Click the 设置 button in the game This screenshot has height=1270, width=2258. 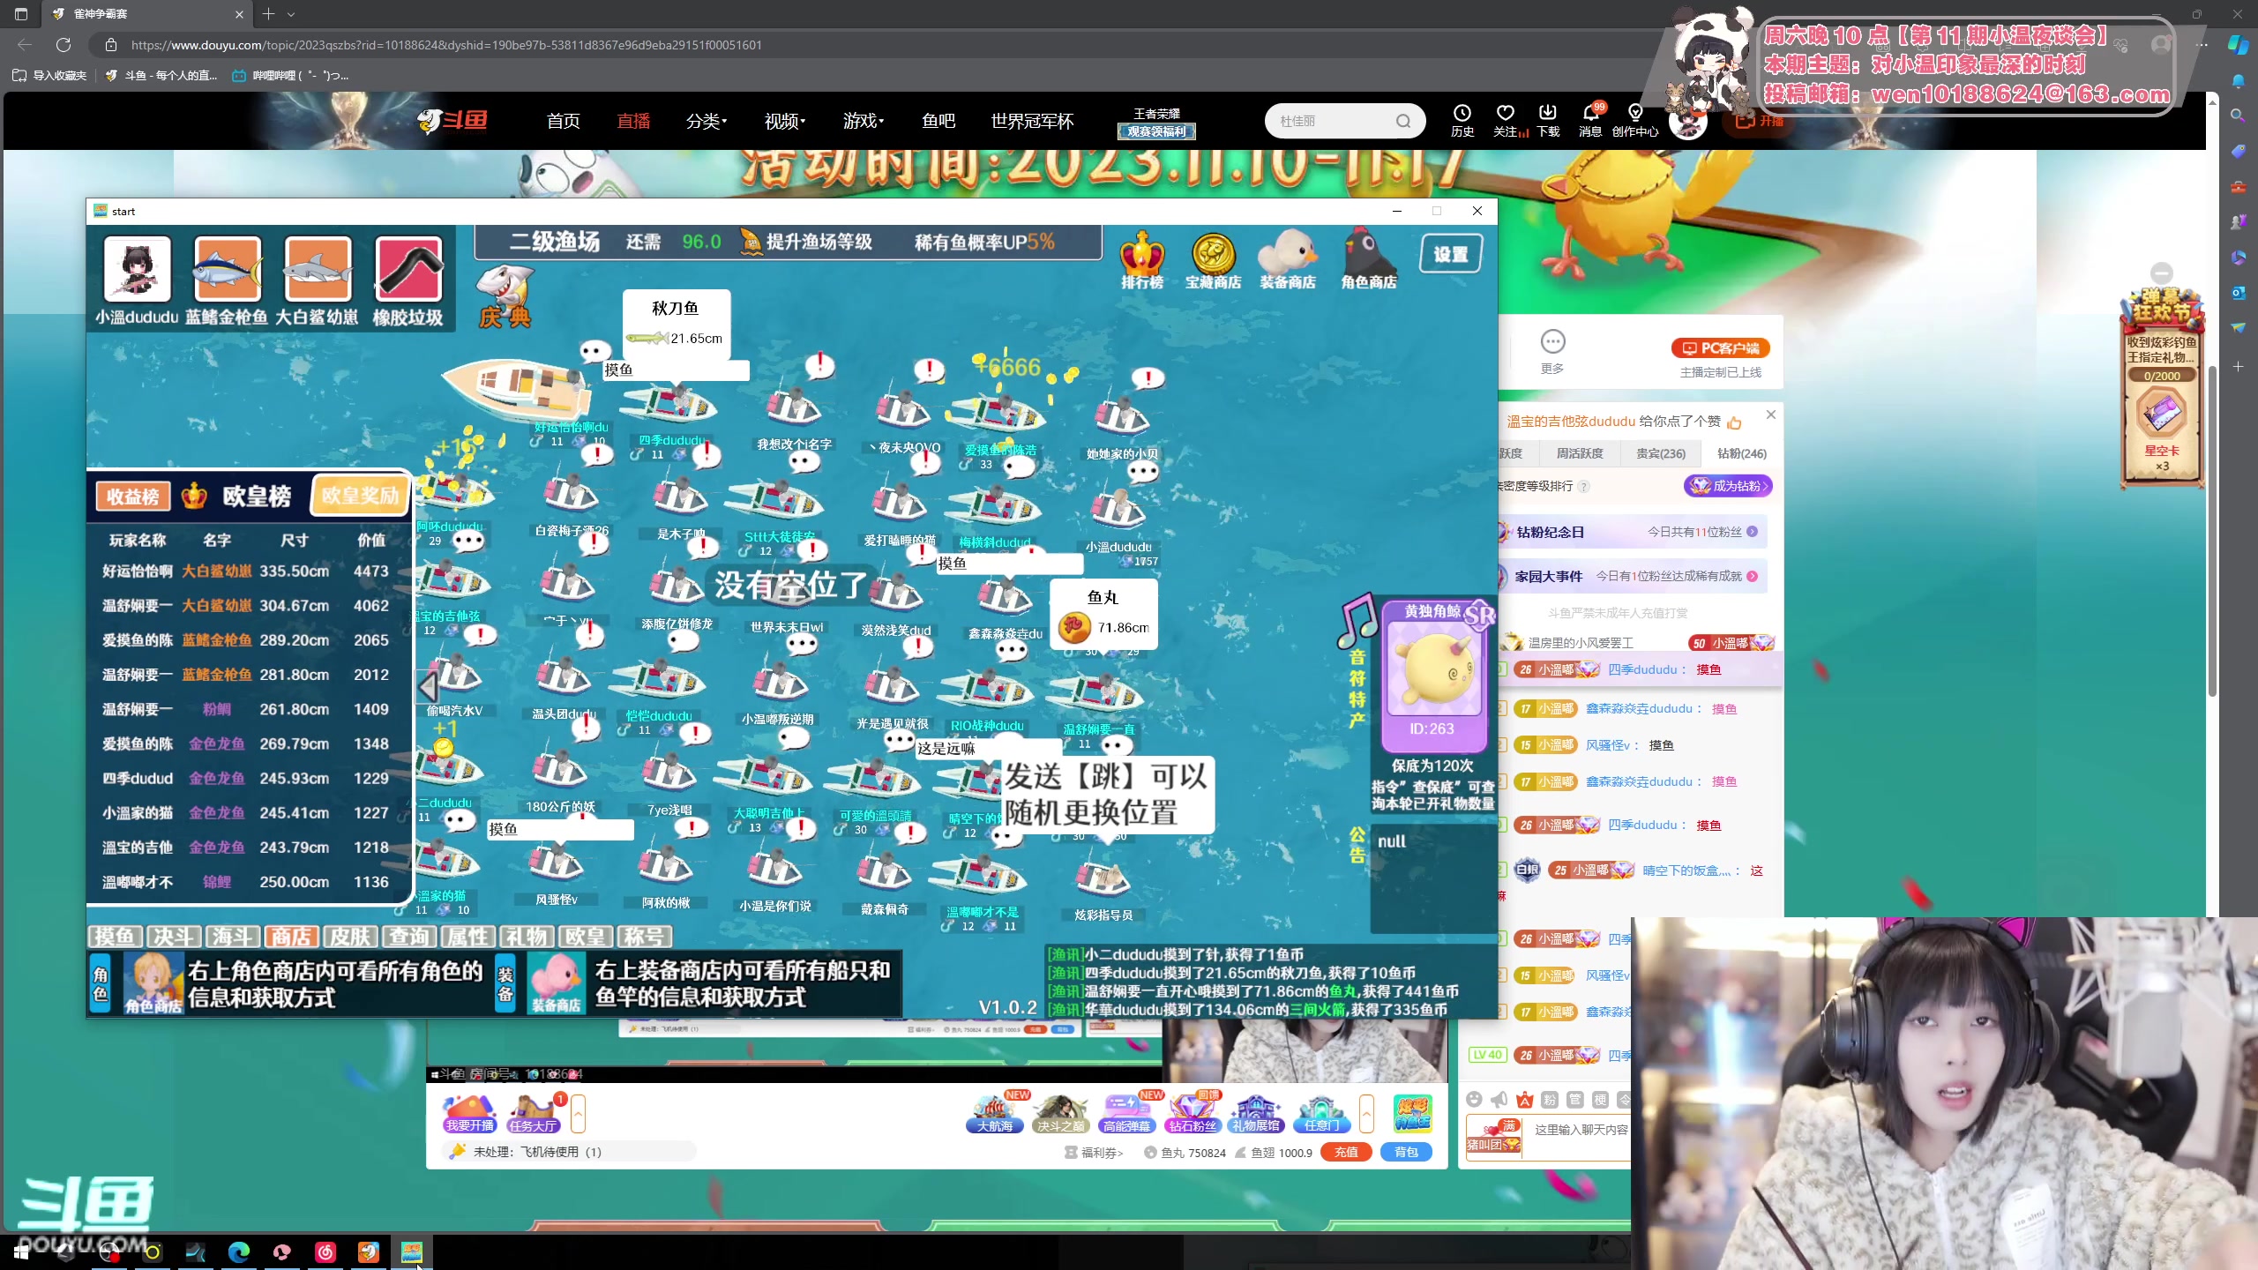pyautogui.click(x=1451, y=254)
